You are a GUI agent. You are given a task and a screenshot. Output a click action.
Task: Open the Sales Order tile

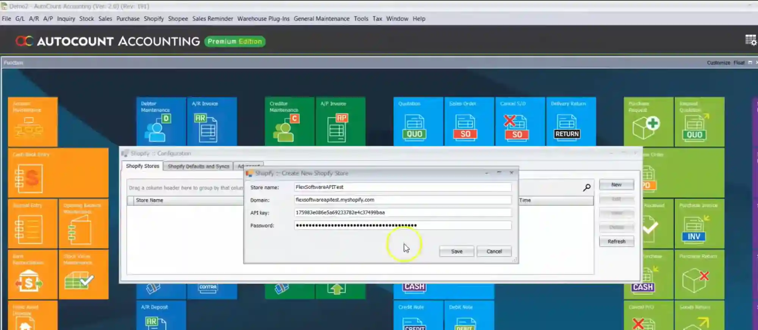tap(469, 122)
